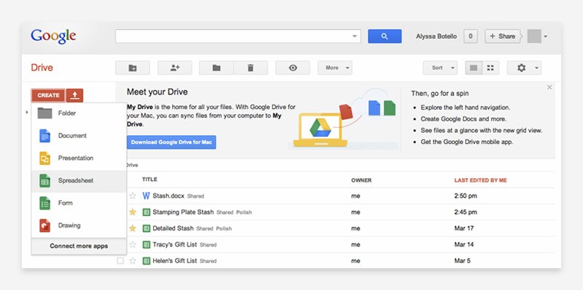This screenshot has height=290, width=583.
Task: Expand the left navigation tree arrow
Action: pos(27,112)
